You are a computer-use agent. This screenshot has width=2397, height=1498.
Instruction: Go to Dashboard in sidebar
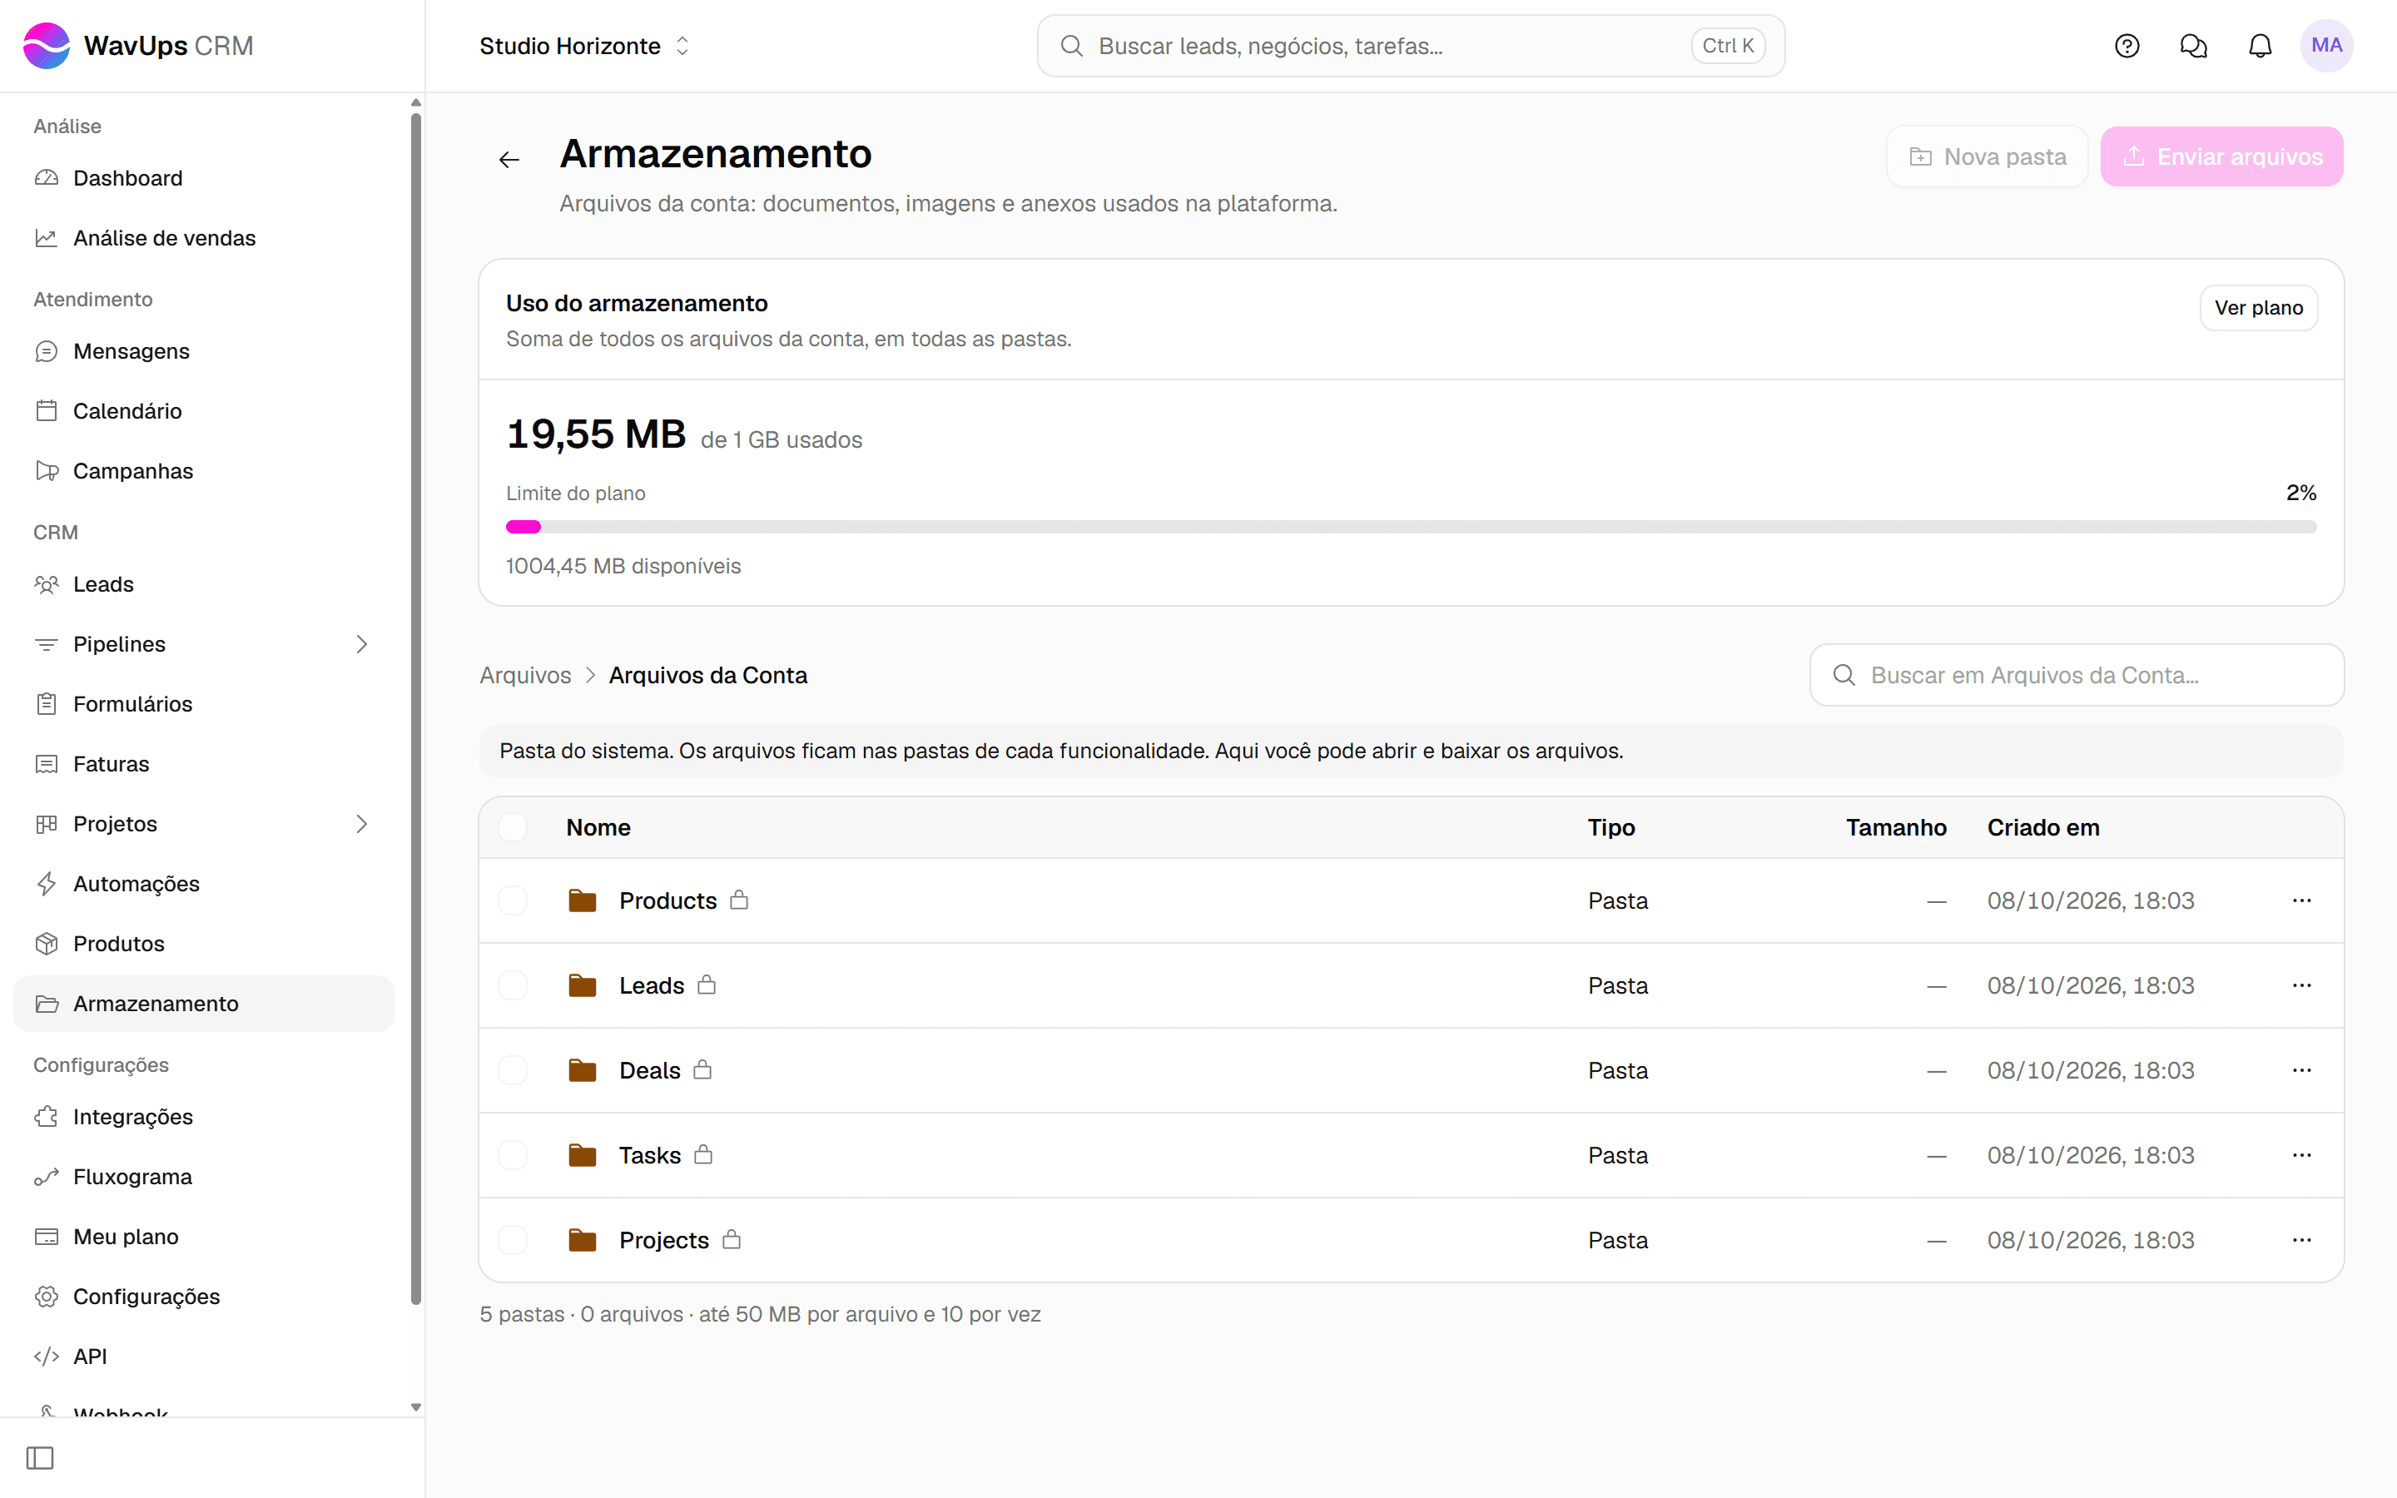[x=203, y=178]
